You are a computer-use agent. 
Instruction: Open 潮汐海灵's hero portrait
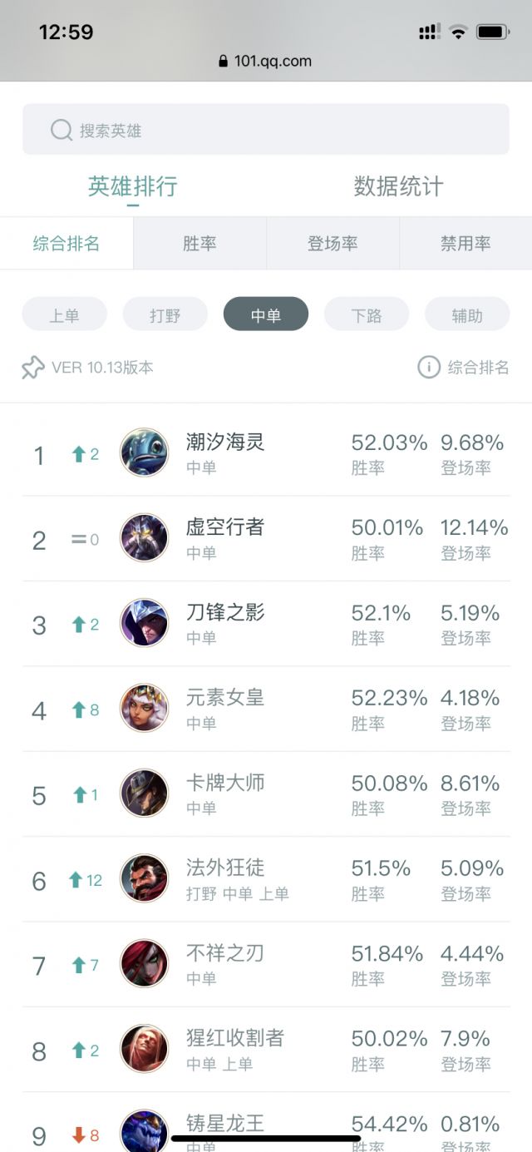[143, 452]
